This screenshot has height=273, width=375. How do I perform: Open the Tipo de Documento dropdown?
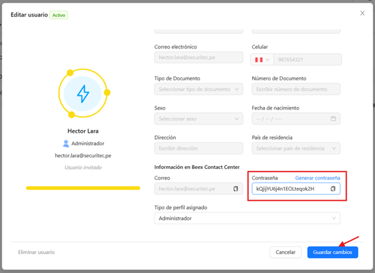pos(198,89)
